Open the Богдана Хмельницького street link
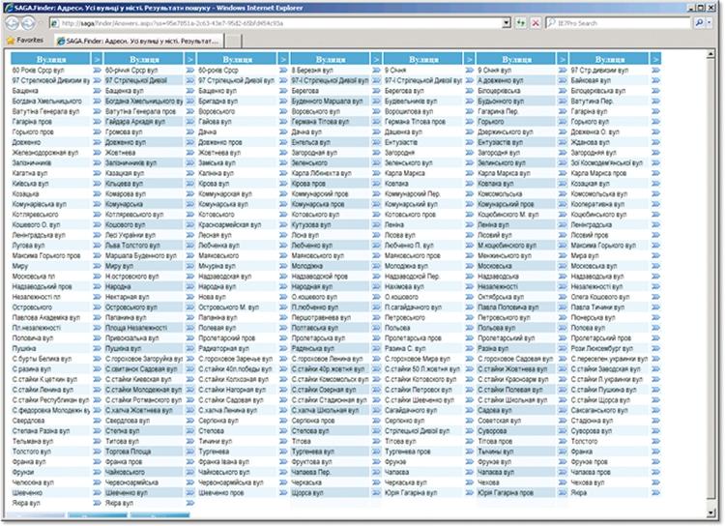The height and width of the screenshot is (526, 725). pyautogui.click(x=50, y=101)
